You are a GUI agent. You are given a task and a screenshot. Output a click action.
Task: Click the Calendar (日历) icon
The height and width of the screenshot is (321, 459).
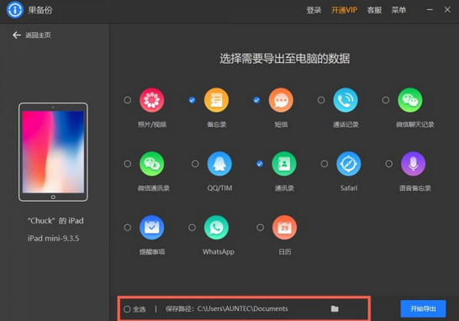tap(284, 228)
